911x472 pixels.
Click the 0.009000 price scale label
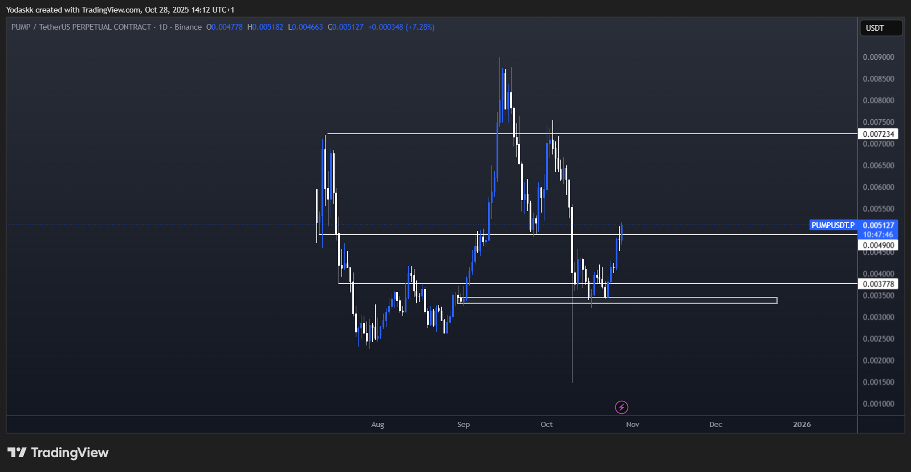[879, 57]
